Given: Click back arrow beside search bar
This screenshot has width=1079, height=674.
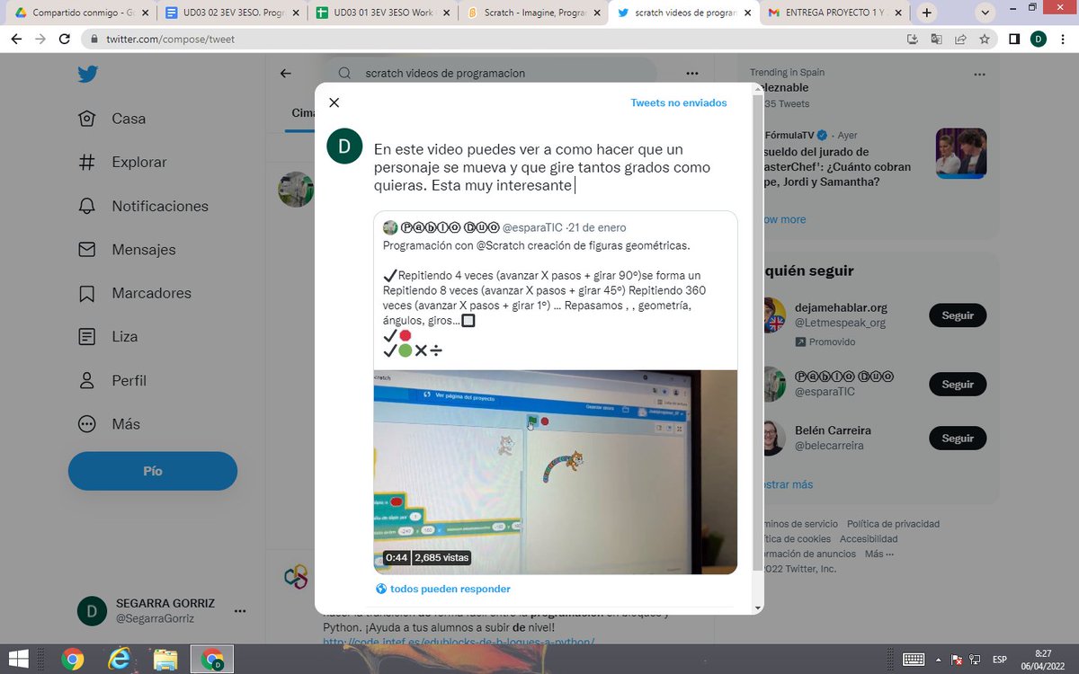Looking at the screenshot, I should [x=286, y=74].
